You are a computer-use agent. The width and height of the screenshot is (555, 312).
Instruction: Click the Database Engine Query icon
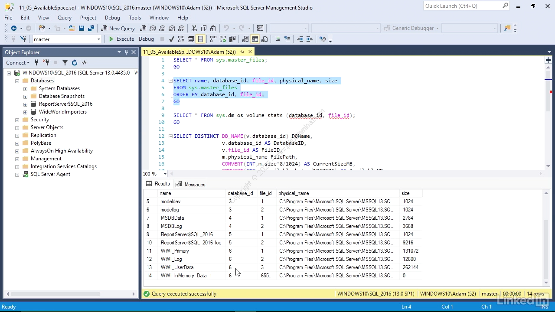(x=143, y=28)
